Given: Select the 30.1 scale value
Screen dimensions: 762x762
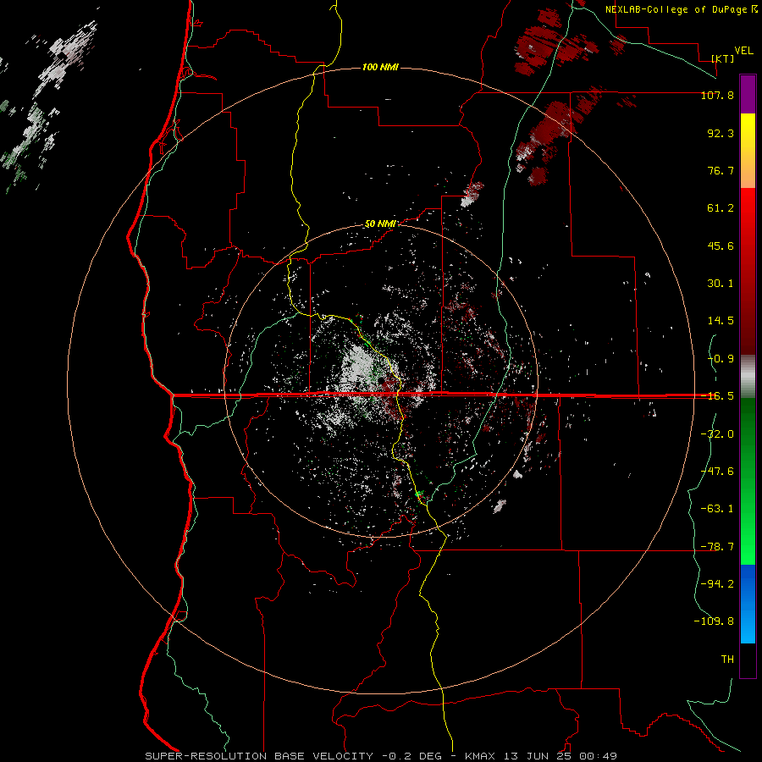Looking at the screenshot, I should (x=721, y=284).
